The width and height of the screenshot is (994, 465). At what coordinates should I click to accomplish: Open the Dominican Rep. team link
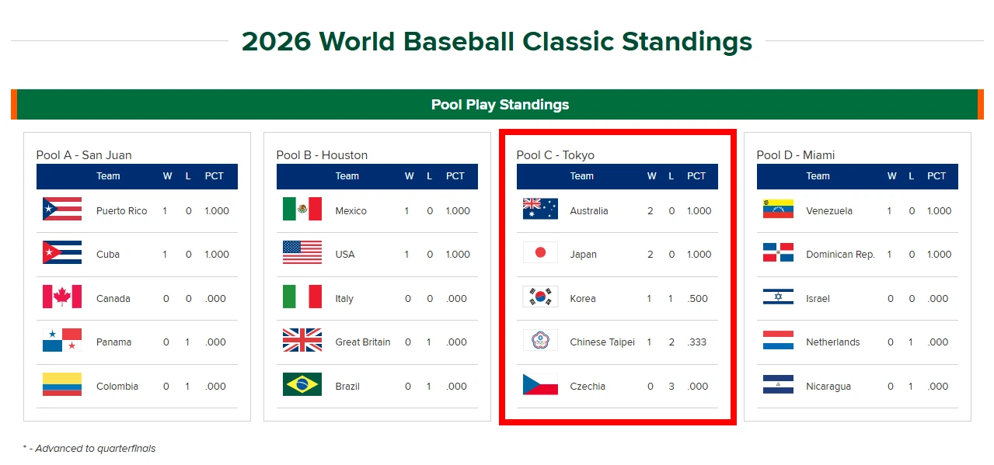click(840, 255)
